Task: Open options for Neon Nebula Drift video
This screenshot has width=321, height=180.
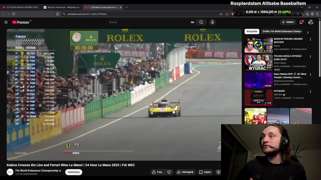Action: 310,74
